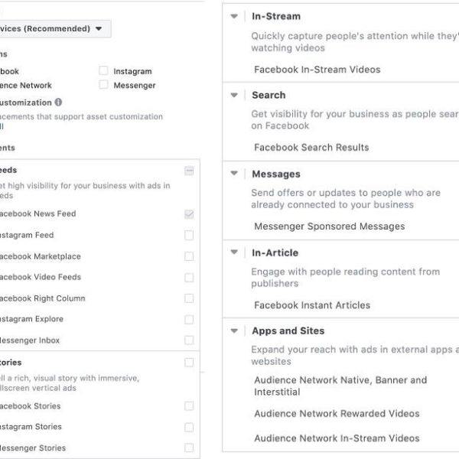The width and height of the screenshot is (459, 459).
Task: Enable the Facebook Marketplace checkbox
Action: click(x=189, y=257)
